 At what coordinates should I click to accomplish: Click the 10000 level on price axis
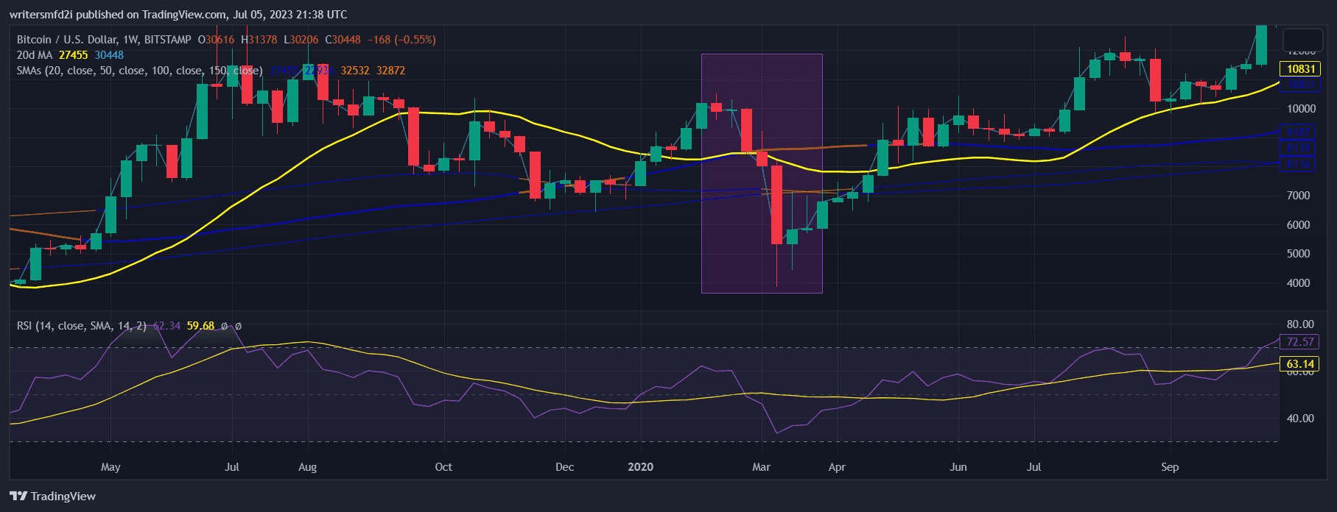(x=1301, y=108)
